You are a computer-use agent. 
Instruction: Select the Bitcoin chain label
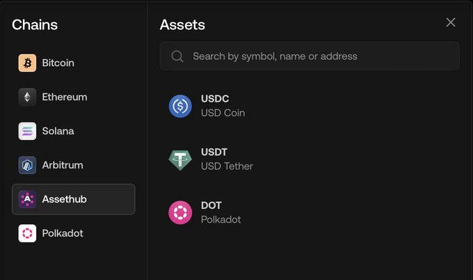[58, 63]
